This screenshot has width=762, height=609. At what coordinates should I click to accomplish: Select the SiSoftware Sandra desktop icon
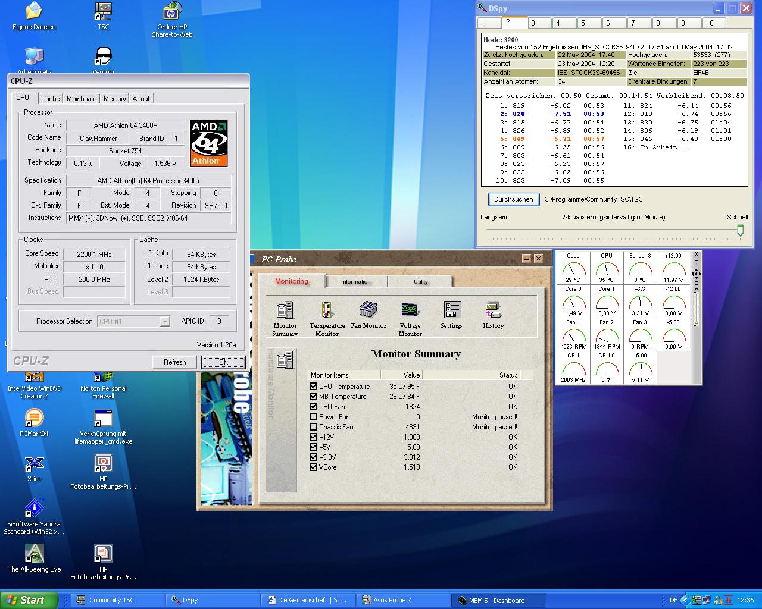34,517
